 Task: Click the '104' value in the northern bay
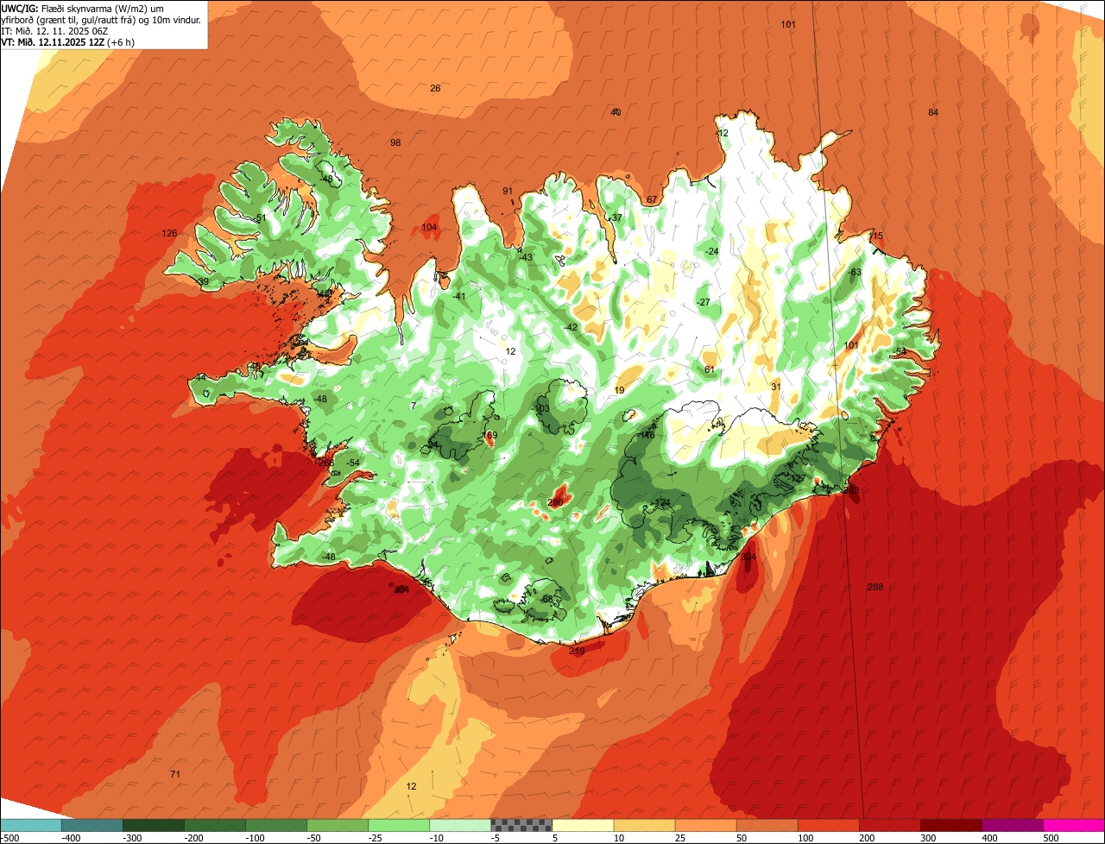click(x=429, y=228)
